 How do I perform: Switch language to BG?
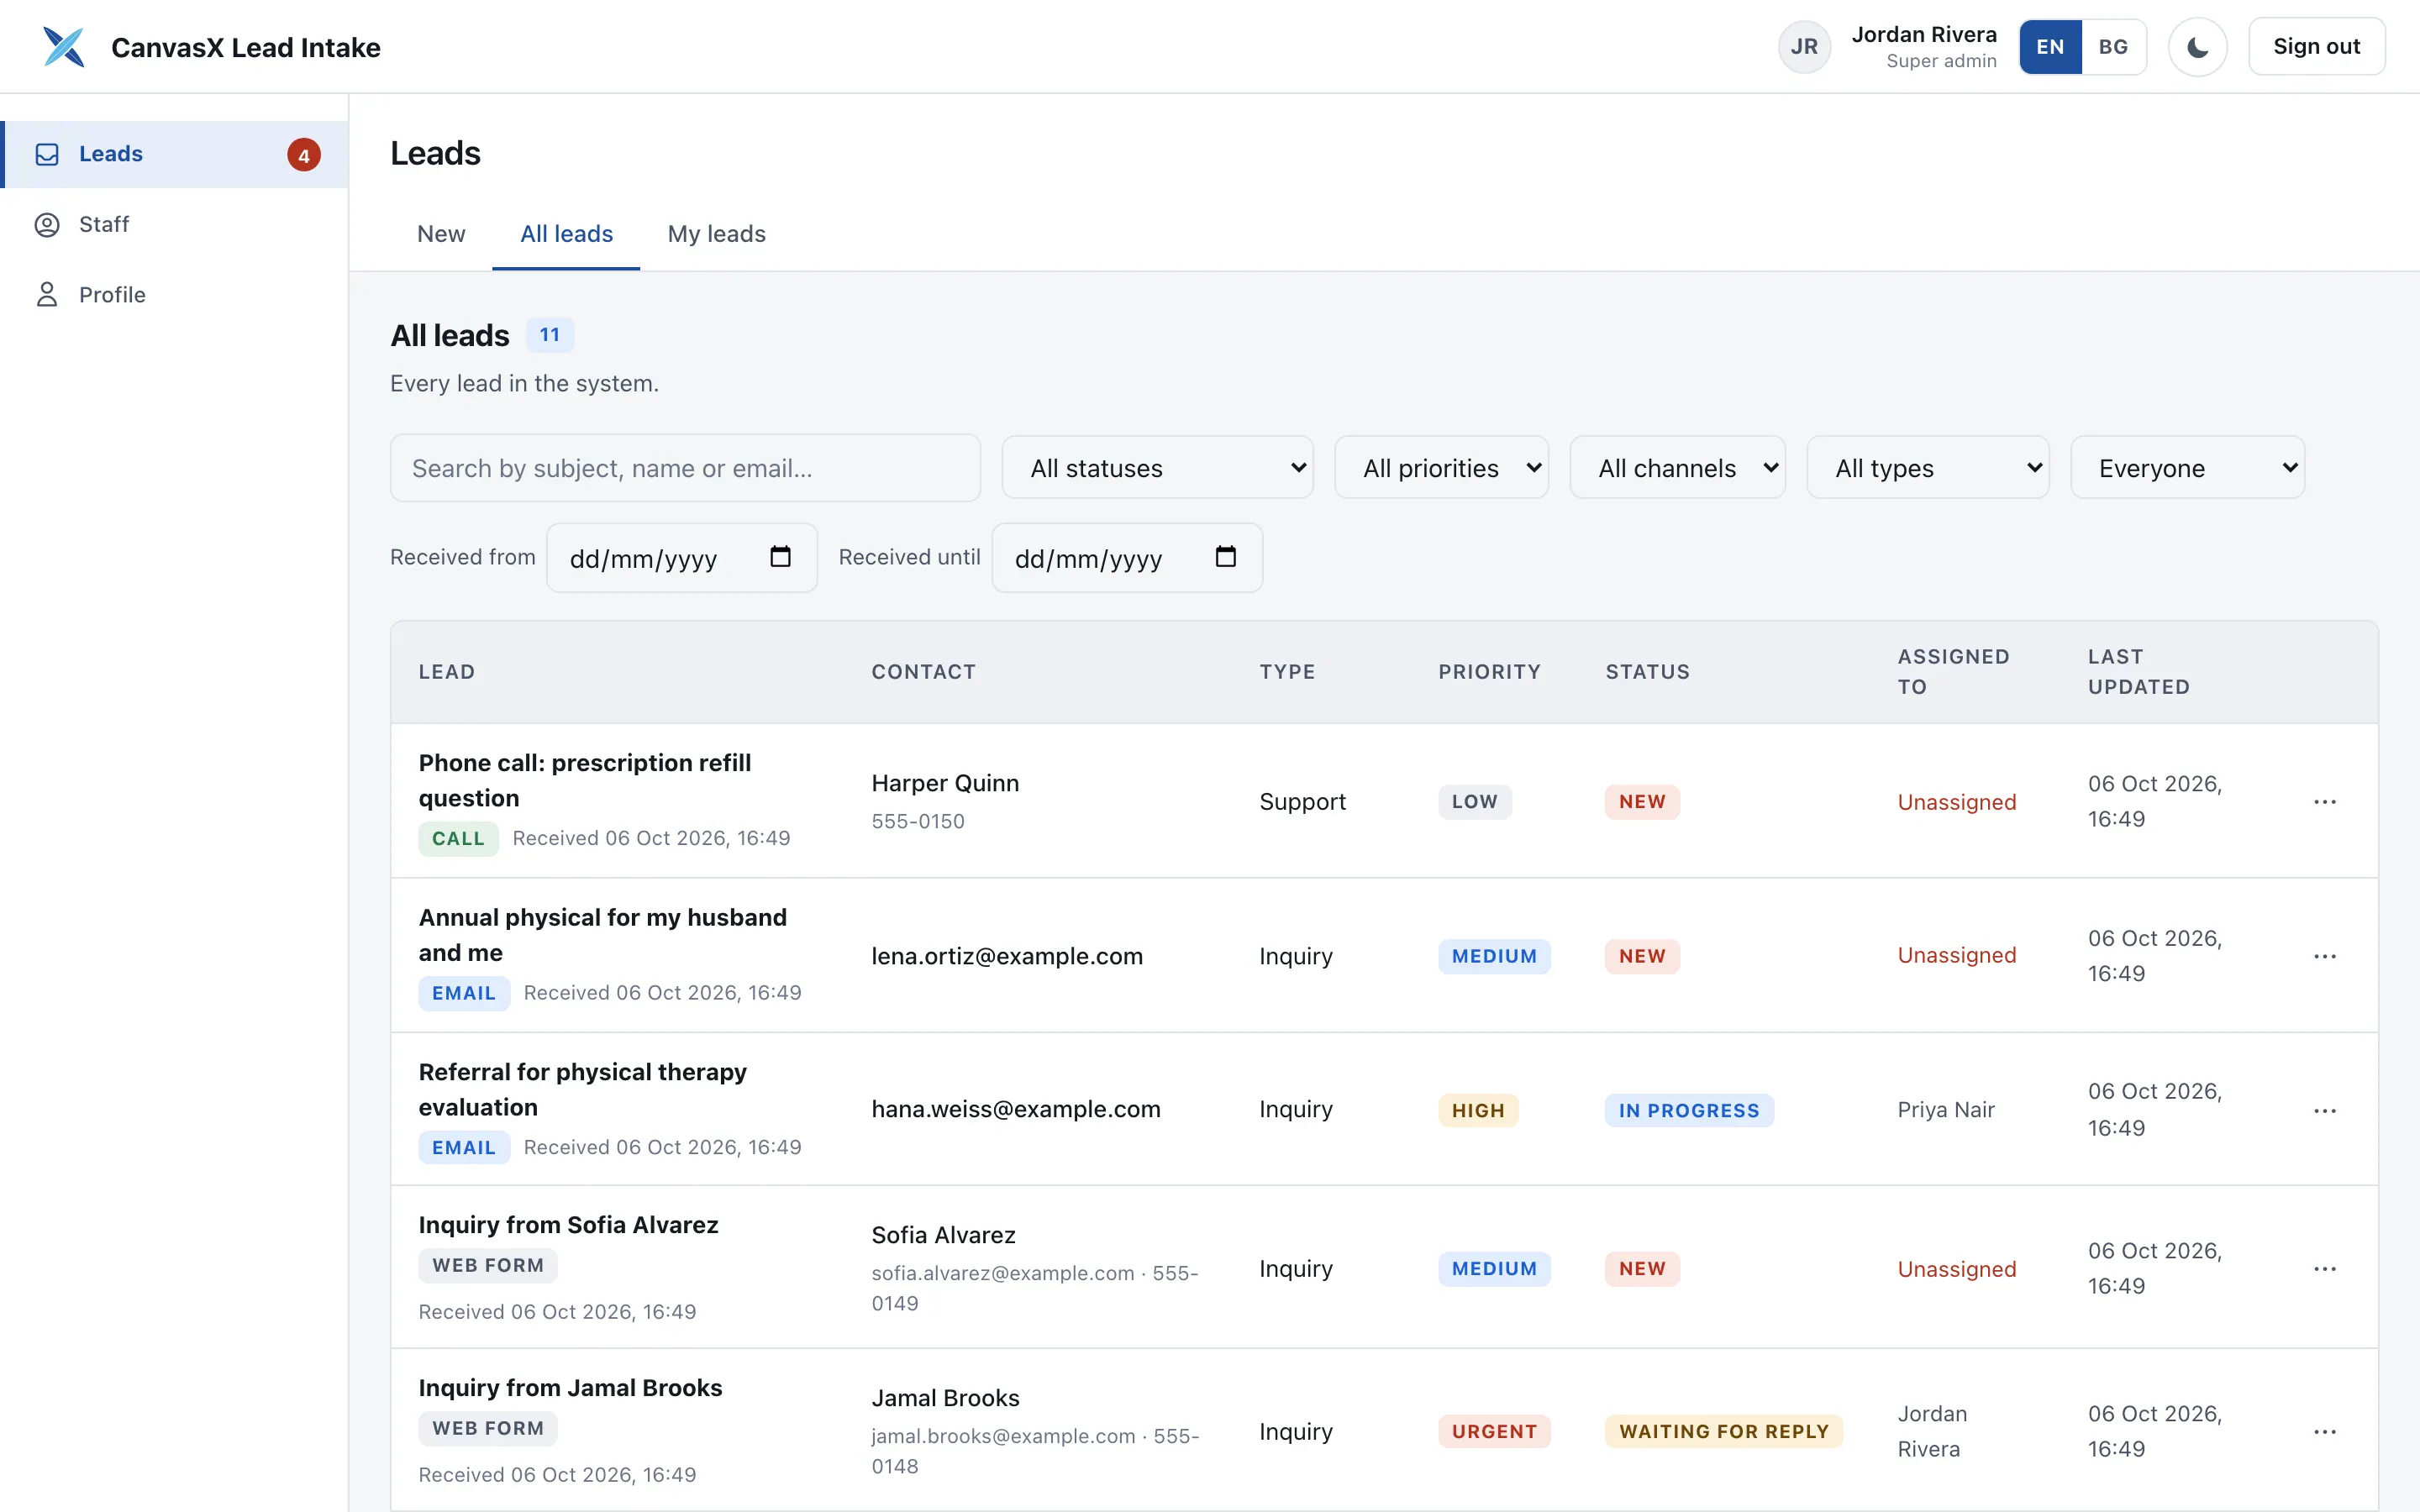pos(2113,47)
